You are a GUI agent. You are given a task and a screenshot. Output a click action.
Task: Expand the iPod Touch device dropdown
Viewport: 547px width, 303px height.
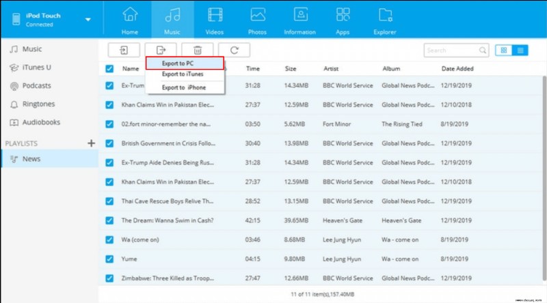point(88,20)
